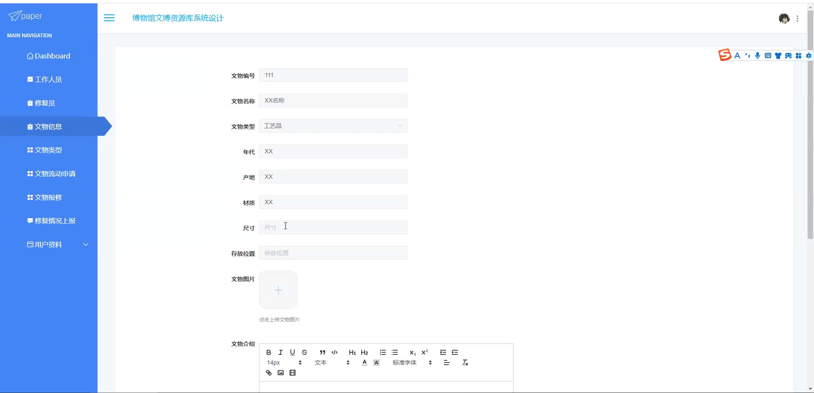Open the Sogou soft keyboard

tap(768, 55)
